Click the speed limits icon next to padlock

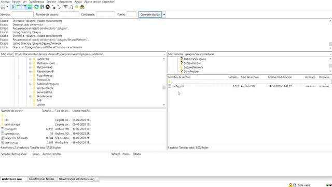[295, 185]
